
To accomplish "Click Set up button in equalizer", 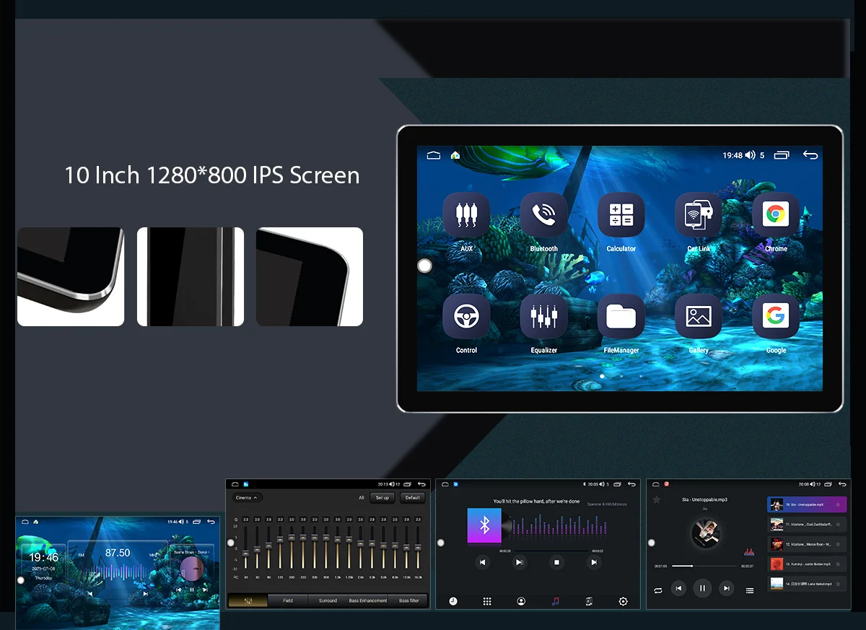I will tap(382, 498).
